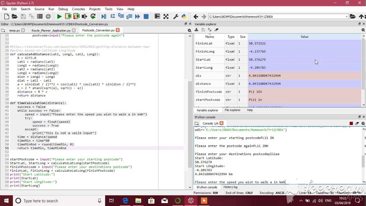Open the Consoles menu
366x206 pixels.
[x=78, y=9]
